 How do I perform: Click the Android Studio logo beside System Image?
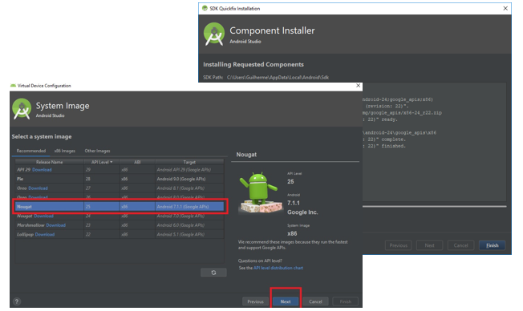[x=22, y=109]
